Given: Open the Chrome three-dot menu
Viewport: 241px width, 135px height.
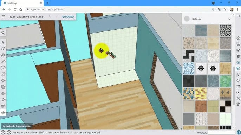Looking at the screenshot, I should pos(237,9).
